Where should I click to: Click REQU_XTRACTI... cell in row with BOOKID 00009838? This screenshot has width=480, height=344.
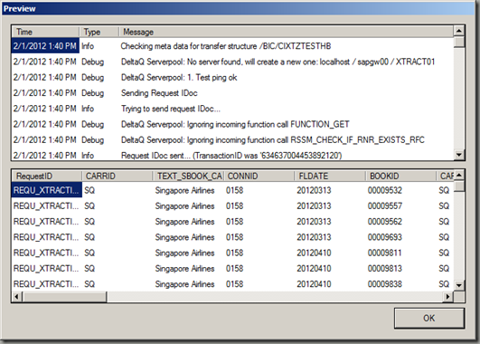(x=46, y=284)
